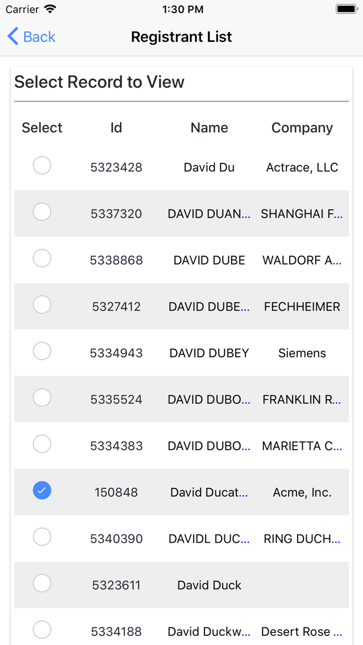Screen dimensions: 363x645
Task: Tap the Back chevron arrow icon
Action: click(12, 36)
